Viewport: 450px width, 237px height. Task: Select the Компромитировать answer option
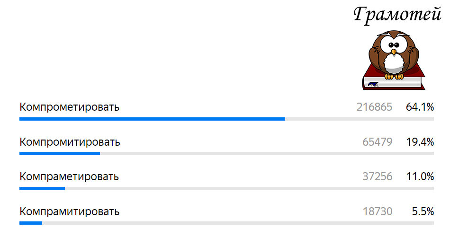tap(70, 142)
